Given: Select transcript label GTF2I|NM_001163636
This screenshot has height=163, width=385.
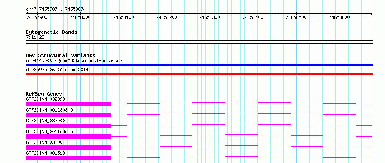Looking at the screenshot, I should (49, 131).
